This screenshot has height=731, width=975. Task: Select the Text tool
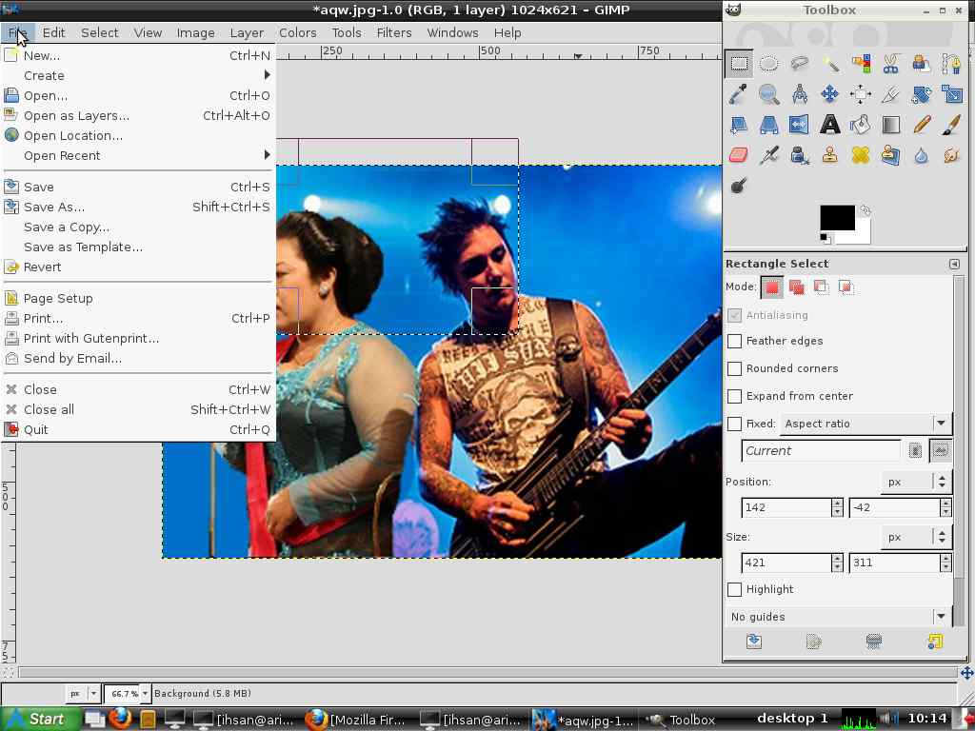tap(830, 125)
